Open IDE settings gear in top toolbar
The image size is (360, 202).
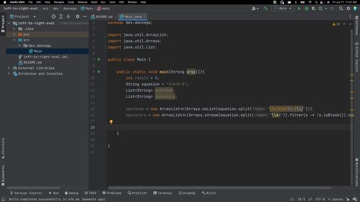coord(348,8)
